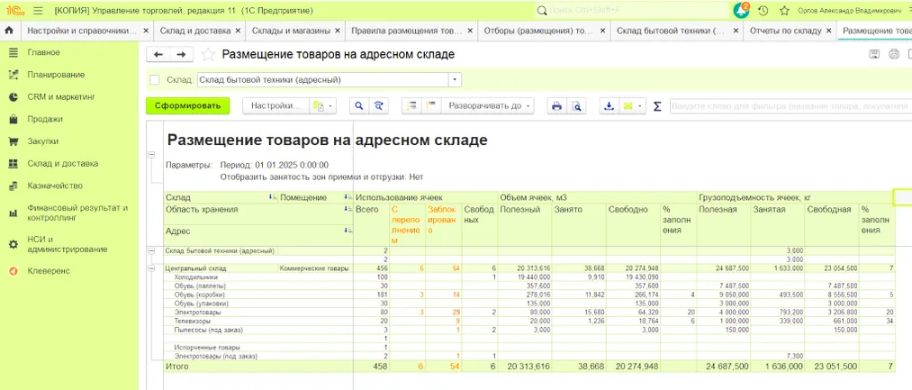Viewport: 912px width, 390px height.
Task: Click the find magnifier icon in toolbar
Action: click(x=359, y=106)
